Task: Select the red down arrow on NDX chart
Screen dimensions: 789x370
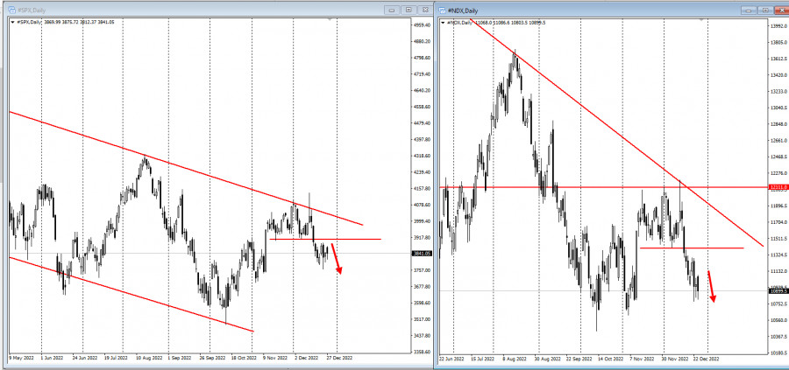Action: [x=712, y=287]
